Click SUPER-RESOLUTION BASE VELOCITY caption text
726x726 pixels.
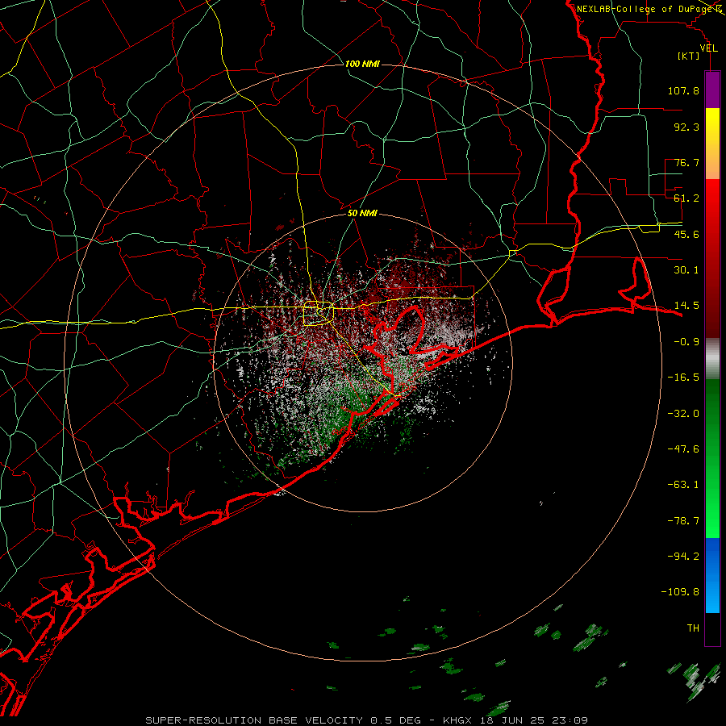click(x=254, y=720)
